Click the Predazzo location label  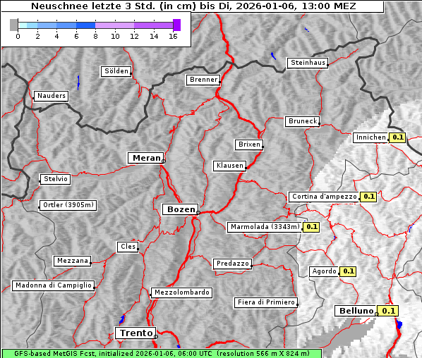(233, 264)
